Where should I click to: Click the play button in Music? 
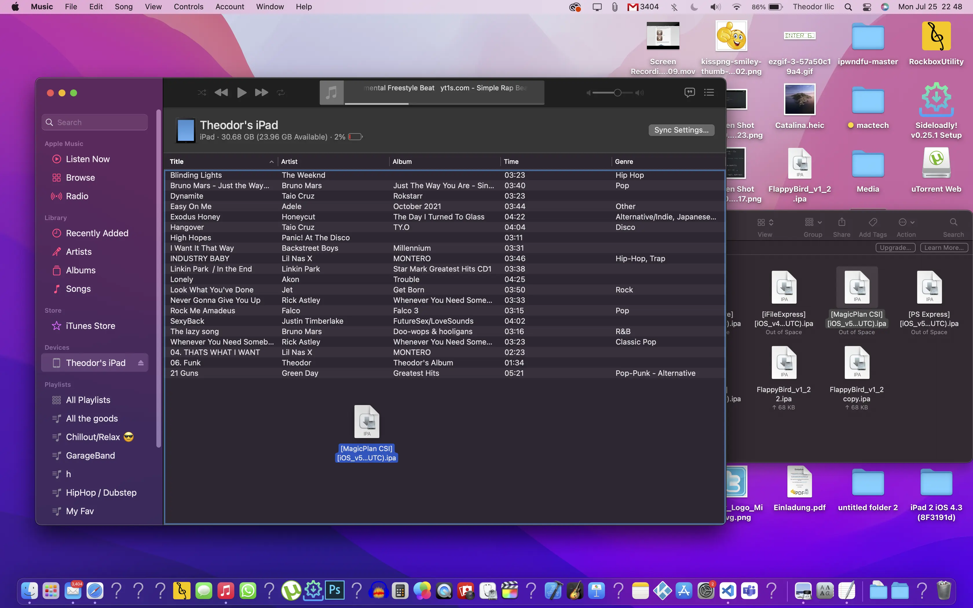(x=242, y=92)
